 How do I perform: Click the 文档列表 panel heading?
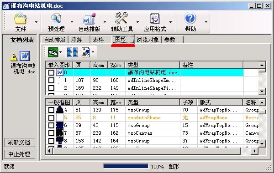22,40
